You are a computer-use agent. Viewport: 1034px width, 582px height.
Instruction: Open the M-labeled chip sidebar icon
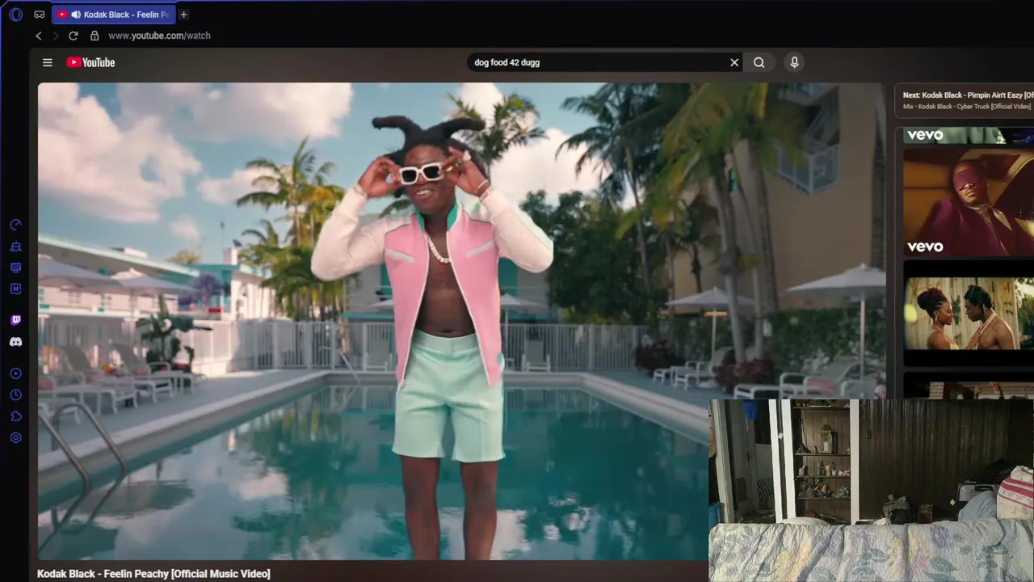pos(15,289)
